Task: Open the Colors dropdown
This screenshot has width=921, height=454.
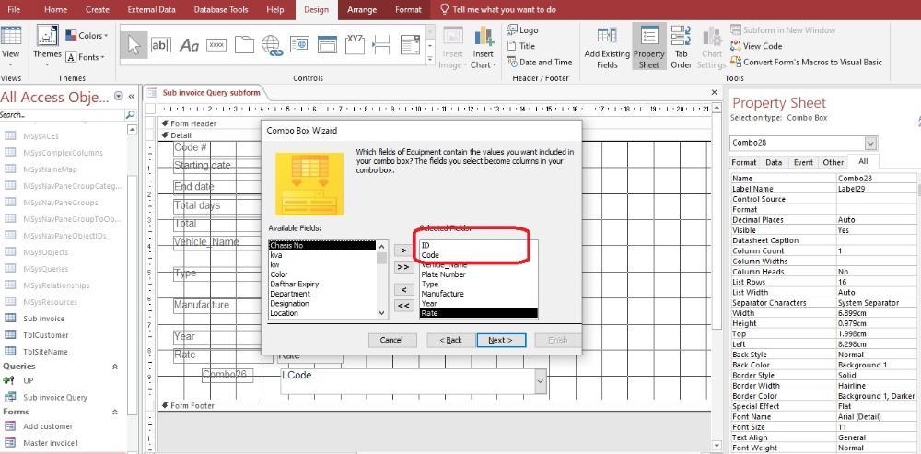Action: coord(87,36)
